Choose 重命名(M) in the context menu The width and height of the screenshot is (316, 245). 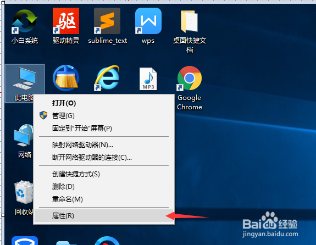pos(104,199)
